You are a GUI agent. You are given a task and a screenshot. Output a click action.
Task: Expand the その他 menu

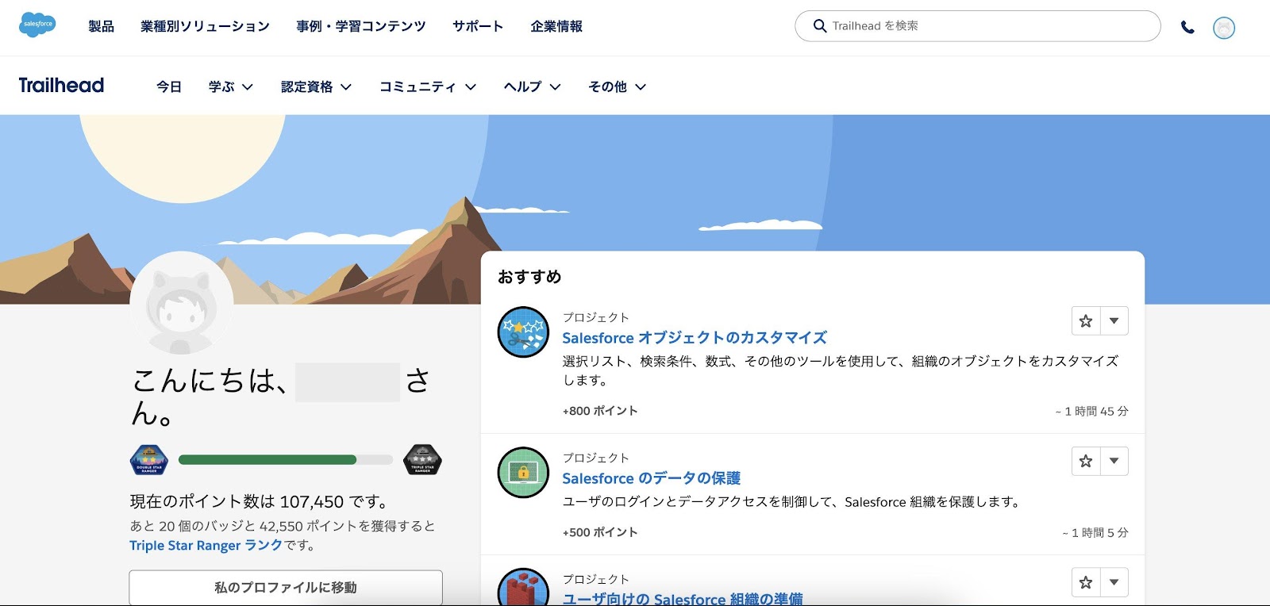tap(618, 86)
